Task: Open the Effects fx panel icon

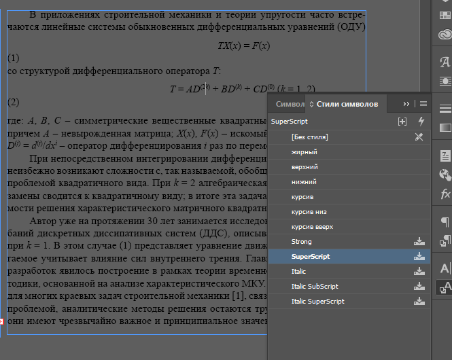Action: pos(445,192)
